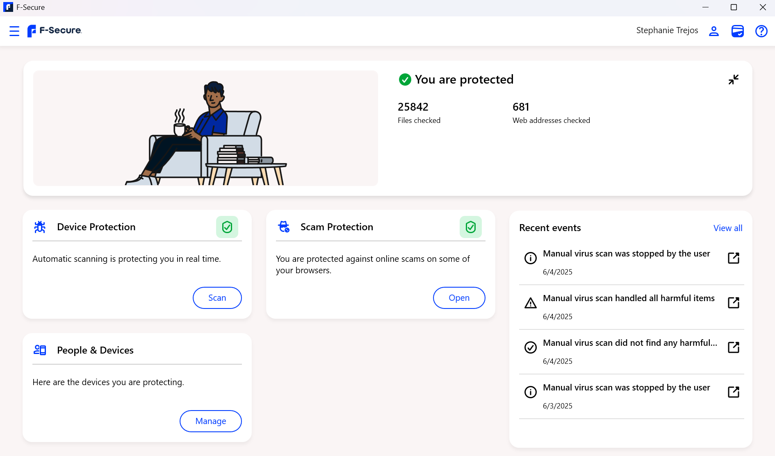Start a virus scan
Screen dimensions: 775x456
[x=217, y=298]
